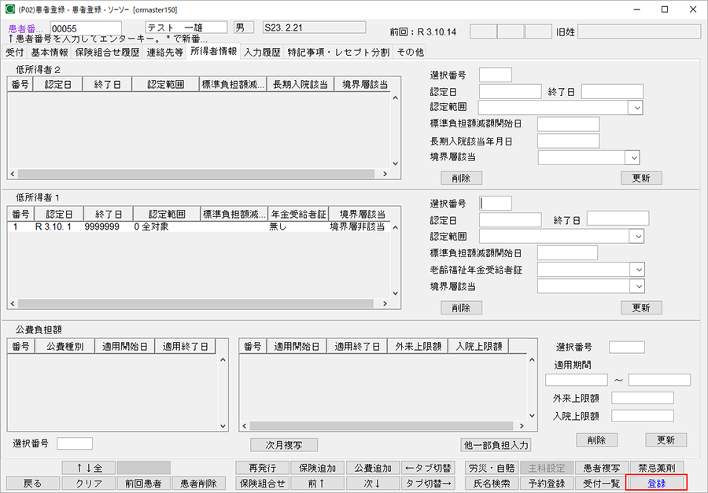Image resolution: width=708 pixels, height=493 pixels.
Task: Open the 氏名検索 name search
Action: pyautogui.click(x=492, y=483)
